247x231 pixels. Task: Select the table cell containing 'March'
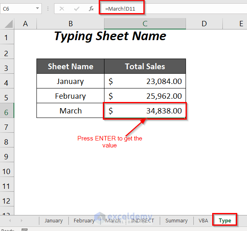(70, 111)
